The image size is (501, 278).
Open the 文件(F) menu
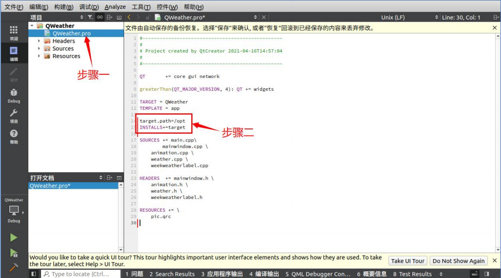click(x=14, y=7)
